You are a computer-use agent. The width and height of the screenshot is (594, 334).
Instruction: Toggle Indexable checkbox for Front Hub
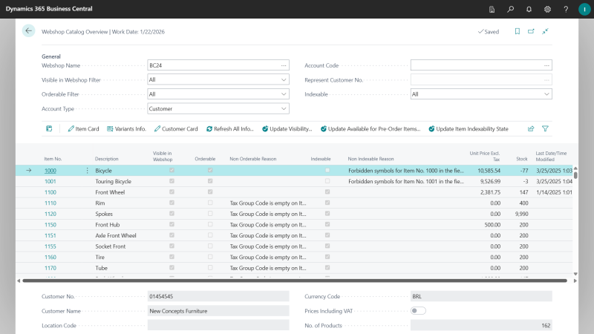(x=327, y=225)
